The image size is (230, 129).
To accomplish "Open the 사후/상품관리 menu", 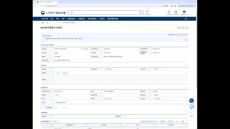I will click(92, 19).
